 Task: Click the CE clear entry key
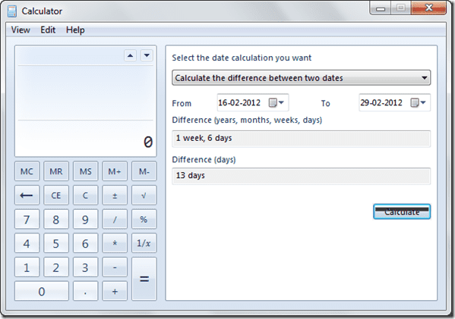(x=56, y=195)
